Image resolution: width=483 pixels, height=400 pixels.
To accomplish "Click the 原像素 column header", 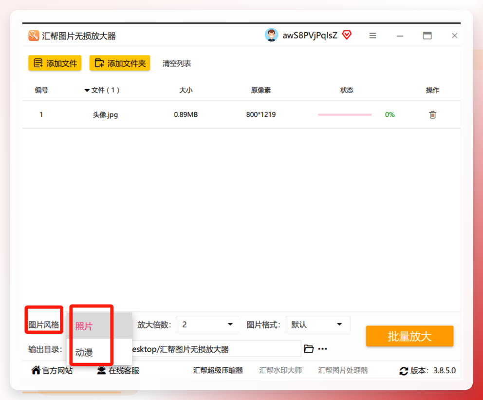I will [260, 90].
